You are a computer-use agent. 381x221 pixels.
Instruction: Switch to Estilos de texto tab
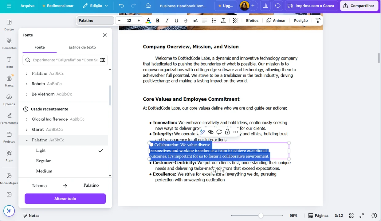(82, 47)
